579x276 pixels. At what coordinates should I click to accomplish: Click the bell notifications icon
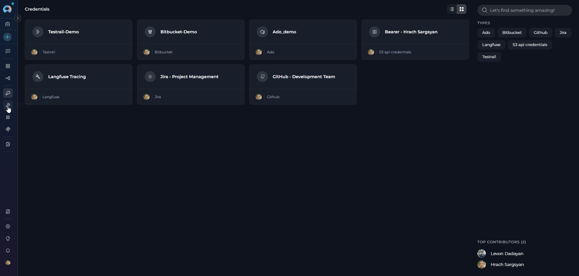[x=8, y=251]
